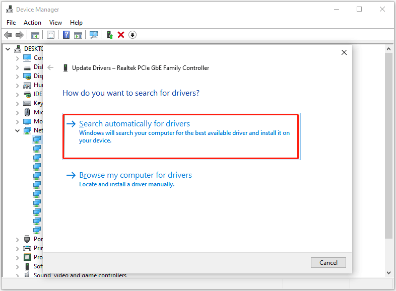This screenshot has width=396, height=291.
Task: Open the File menu
Action: (11, 23)
